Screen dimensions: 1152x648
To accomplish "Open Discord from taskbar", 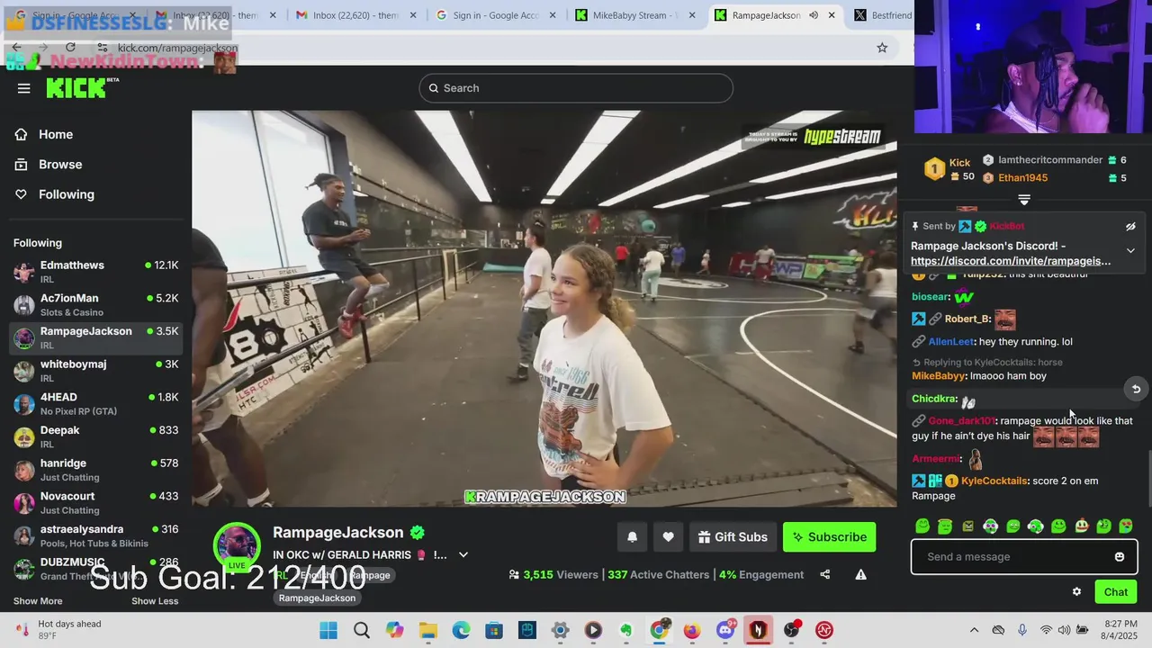I will (725, 630).
